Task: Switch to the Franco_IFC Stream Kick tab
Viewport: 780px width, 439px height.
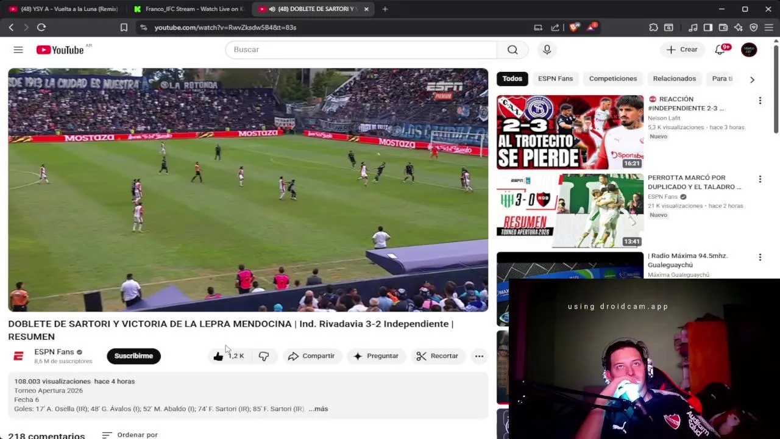Action: [188, 9]
